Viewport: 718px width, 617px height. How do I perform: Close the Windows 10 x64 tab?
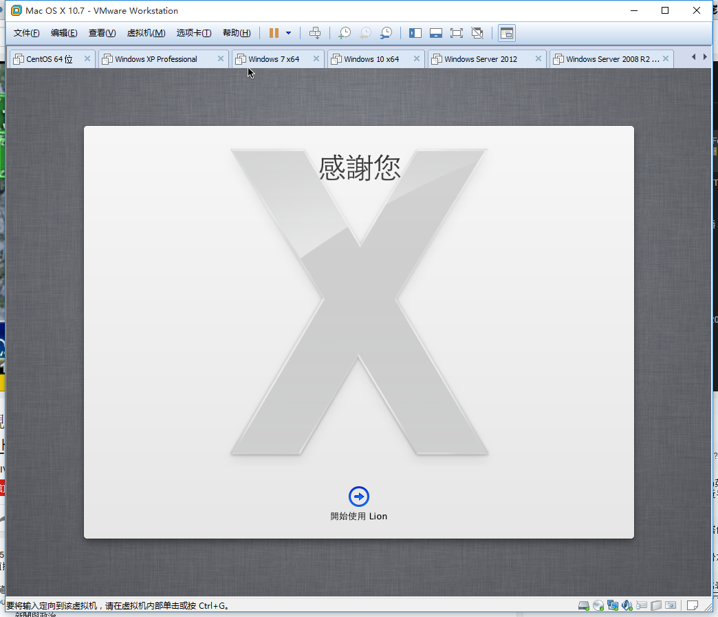click(x=417, y=58)
